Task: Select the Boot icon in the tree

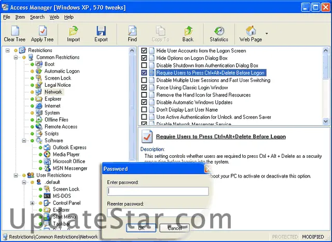Action: click(39, 64)
